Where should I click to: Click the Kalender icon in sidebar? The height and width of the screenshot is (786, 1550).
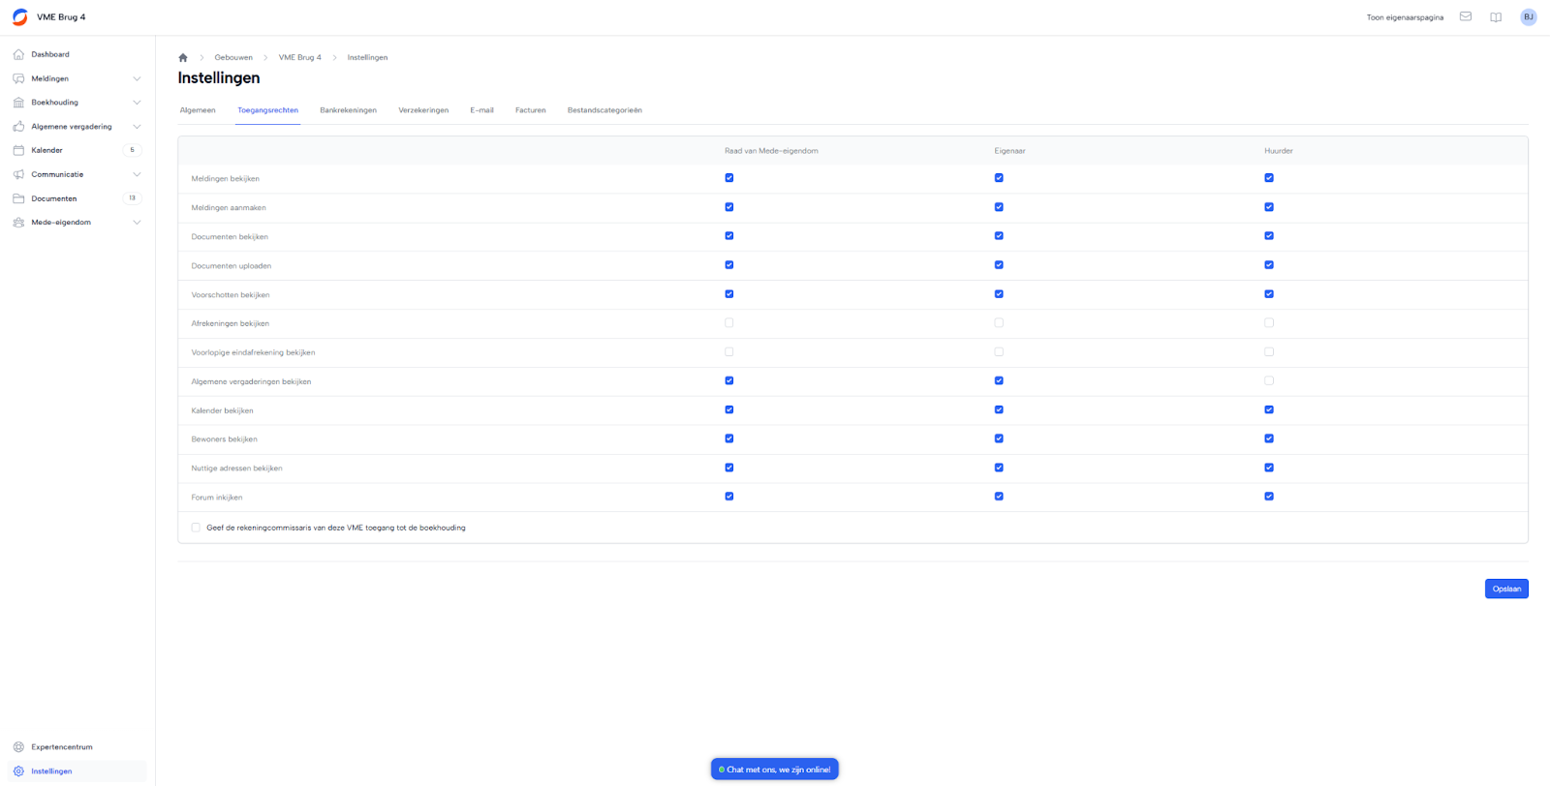pyautogui.click(x=18, y=150)
